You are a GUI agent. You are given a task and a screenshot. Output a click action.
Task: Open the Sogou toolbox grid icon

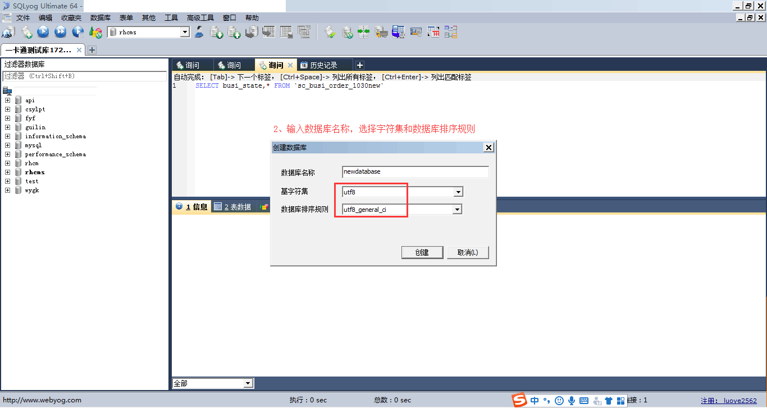[x=621, y=401]
